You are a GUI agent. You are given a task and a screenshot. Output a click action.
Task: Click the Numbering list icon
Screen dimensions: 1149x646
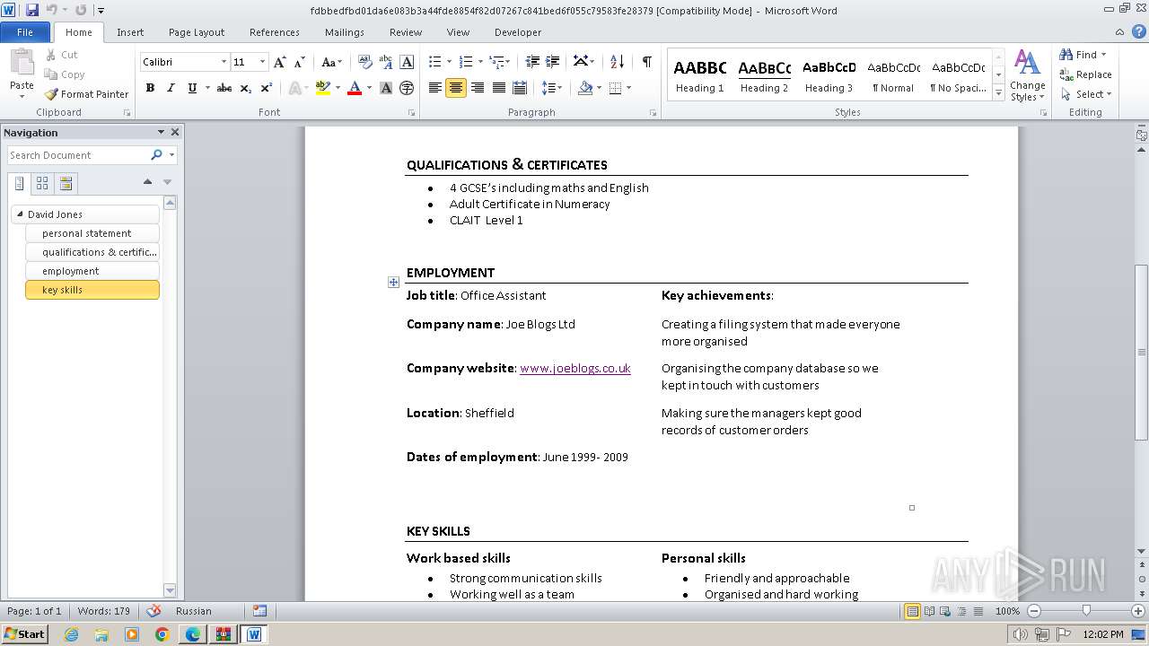465,62
